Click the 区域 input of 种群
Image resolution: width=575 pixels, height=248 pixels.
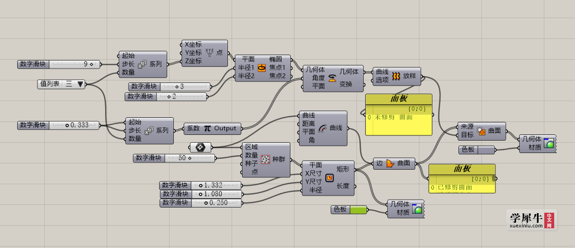pyautogui.click(x=251, y=147)
